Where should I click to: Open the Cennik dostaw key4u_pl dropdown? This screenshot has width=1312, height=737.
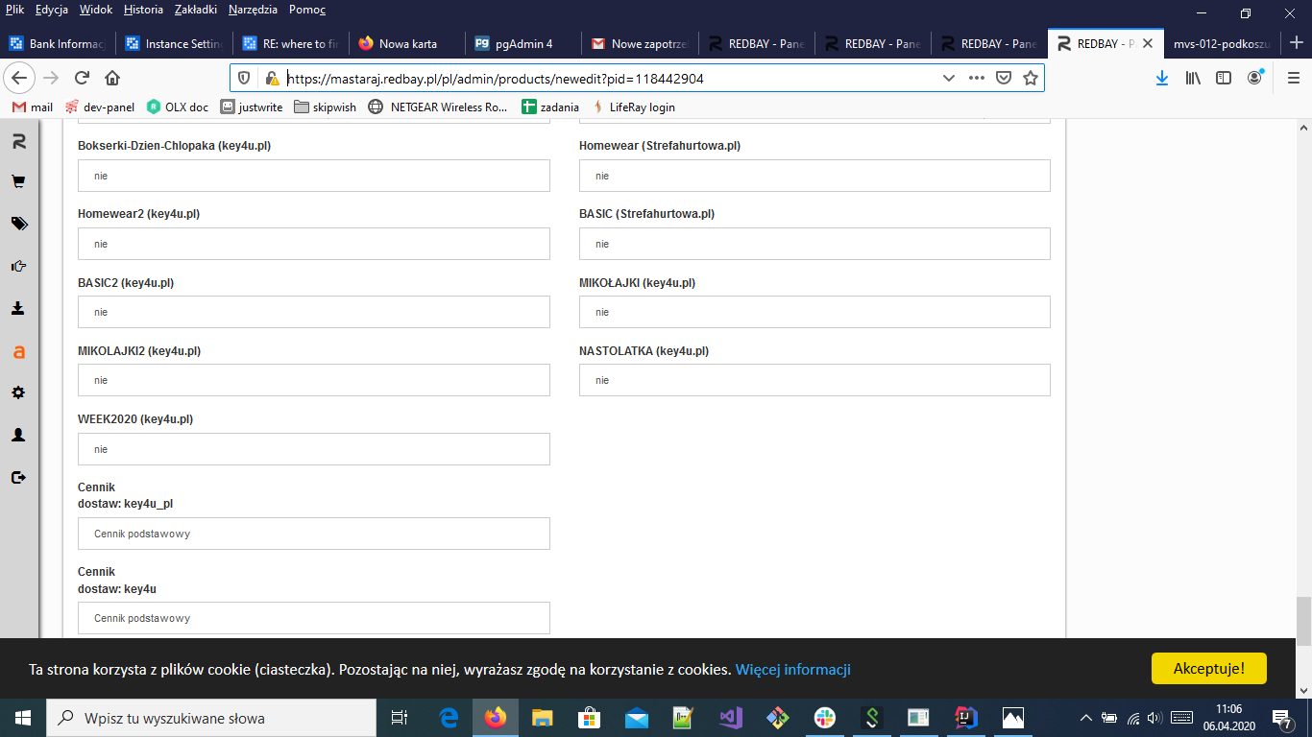pos(313,534)
